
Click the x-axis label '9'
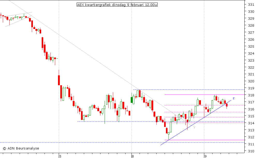(x=205, y=156)
